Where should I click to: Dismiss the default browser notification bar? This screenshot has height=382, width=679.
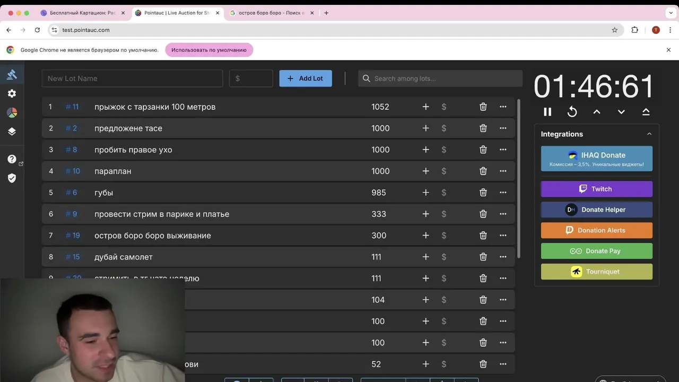pos(668,50)
